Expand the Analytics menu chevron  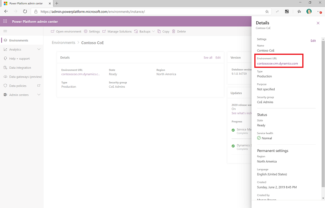pos(39,49)
